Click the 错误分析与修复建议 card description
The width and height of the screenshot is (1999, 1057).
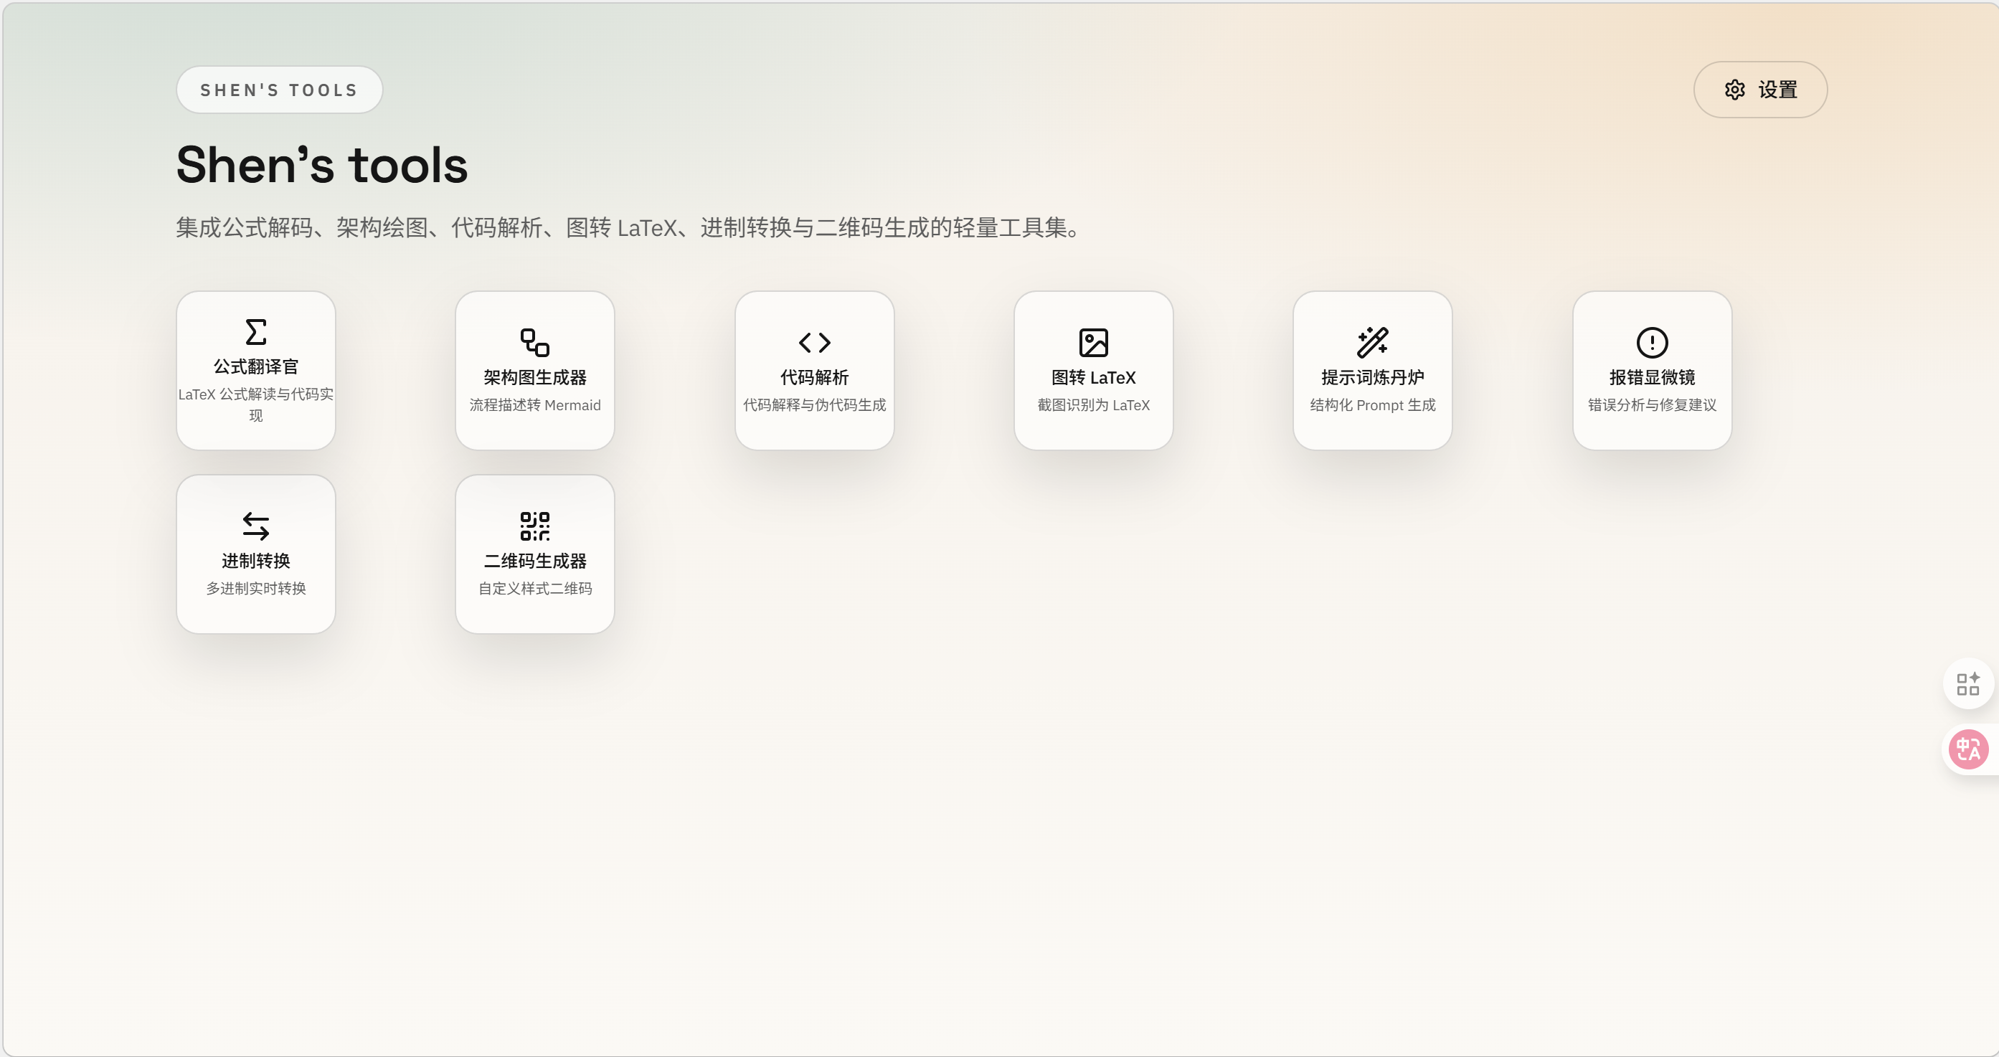[1652, 405]
